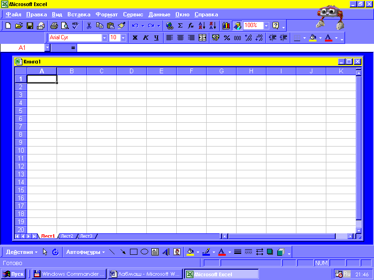Open the Действия drawing menu
Viewport: 374px width, 280px height.
22,252
